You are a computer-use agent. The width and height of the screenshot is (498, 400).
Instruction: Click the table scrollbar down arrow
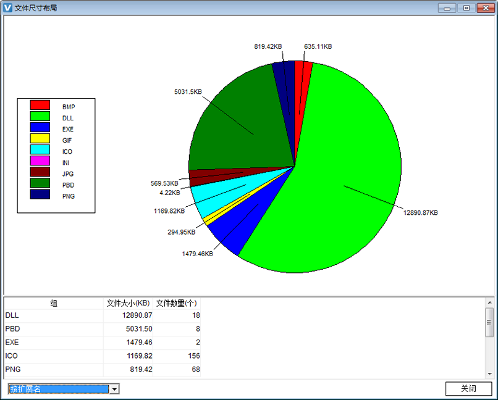(489, 373)
